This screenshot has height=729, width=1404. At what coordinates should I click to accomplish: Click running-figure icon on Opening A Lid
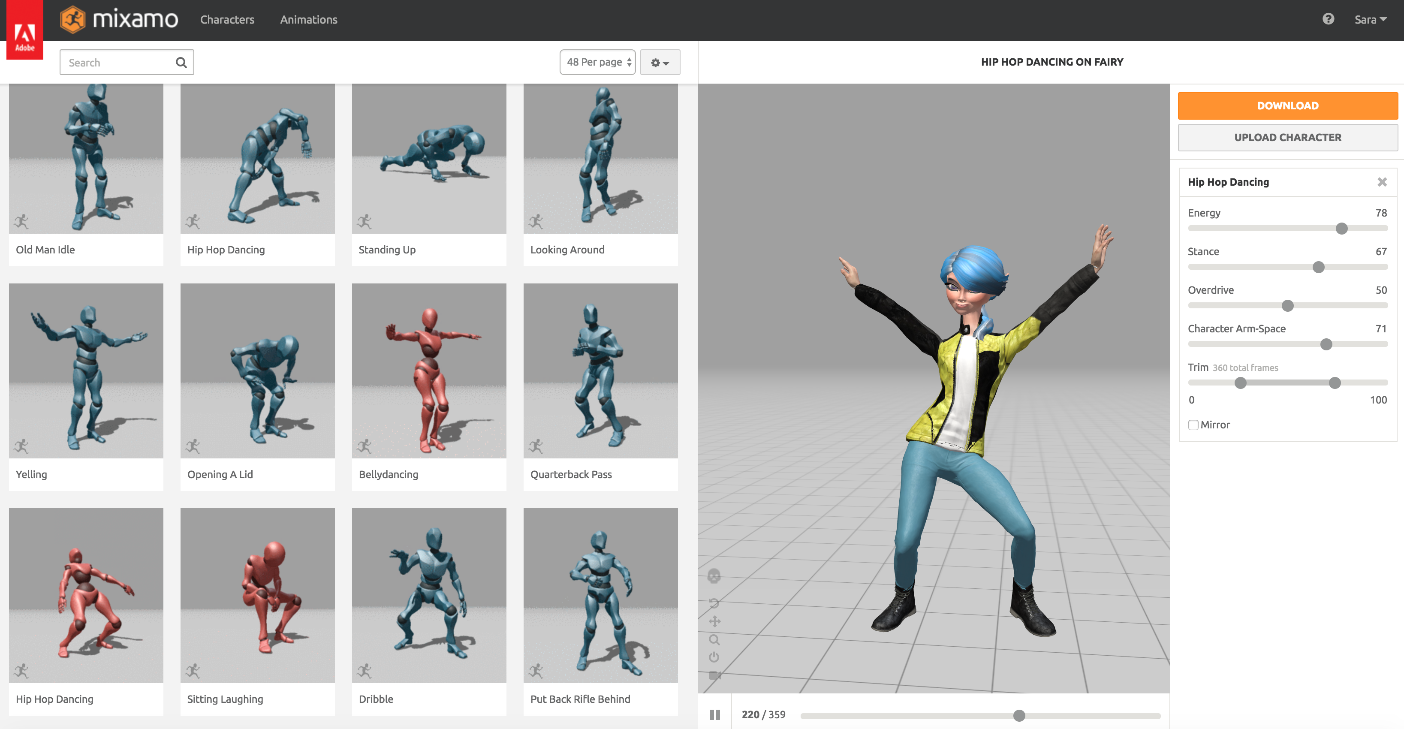tap(193, 446)
